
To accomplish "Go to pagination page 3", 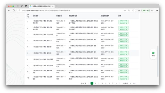I will click(99, 83).
